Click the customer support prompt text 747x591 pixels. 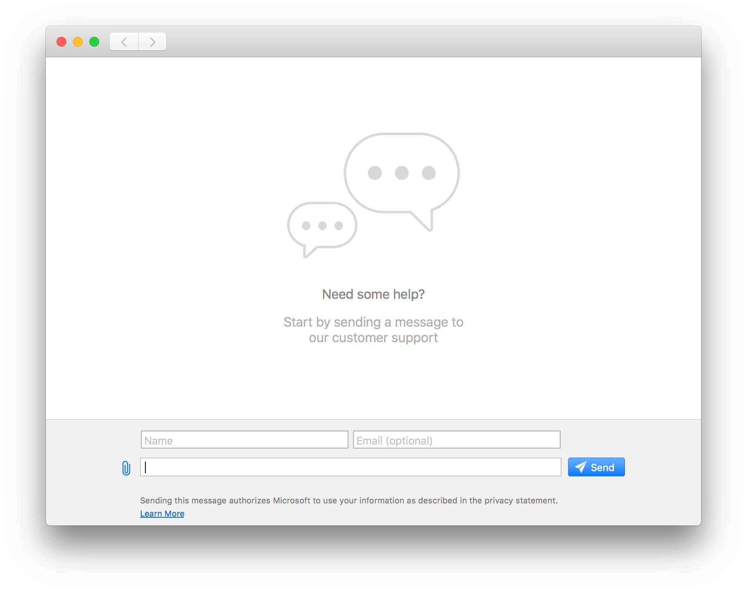tap(373, 329)
